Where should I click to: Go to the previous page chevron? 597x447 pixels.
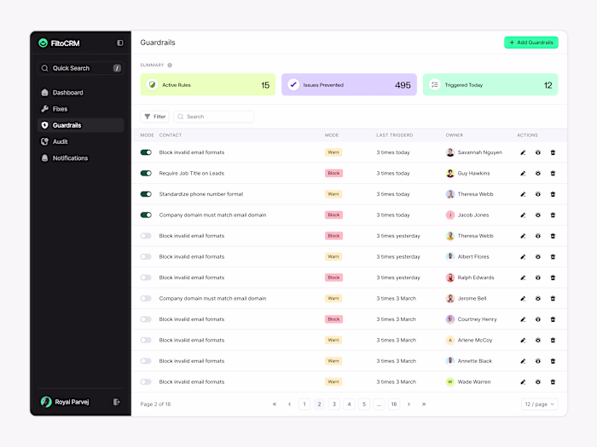tap(290, 404)
